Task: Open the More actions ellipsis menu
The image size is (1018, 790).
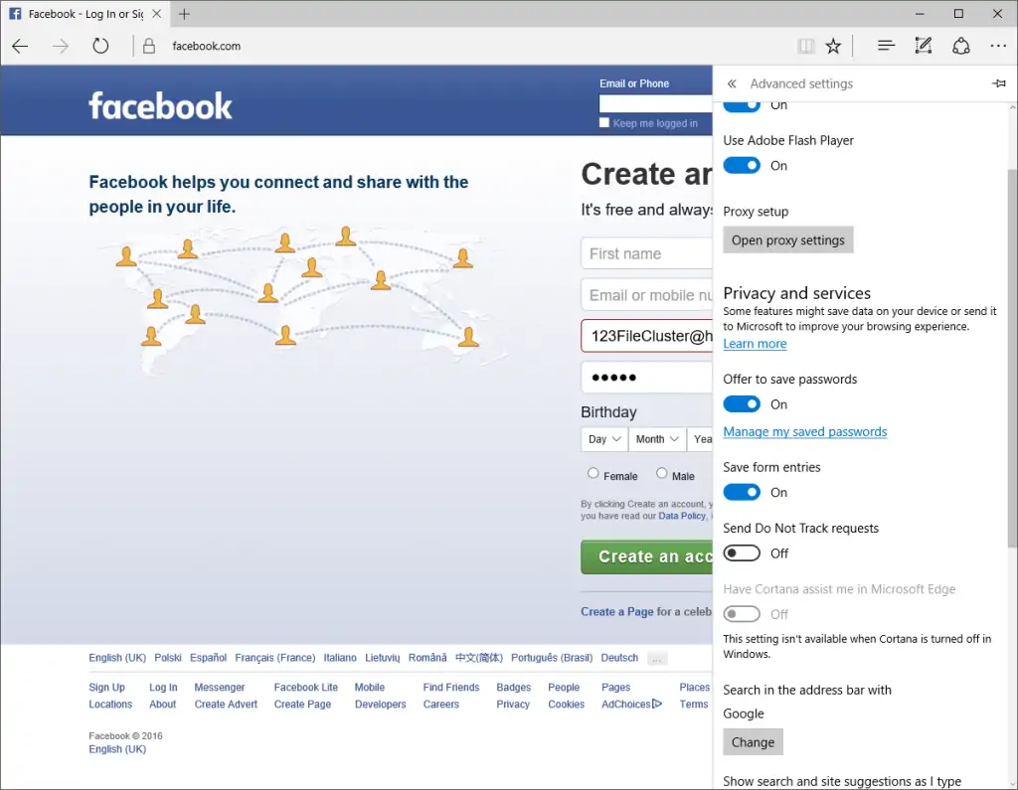Action: [998, 46]
